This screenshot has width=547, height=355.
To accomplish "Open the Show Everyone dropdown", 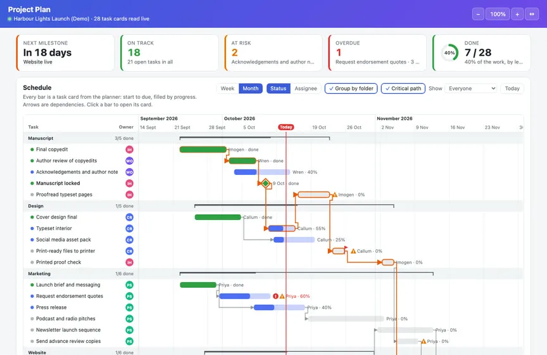I will click(470, 88).
